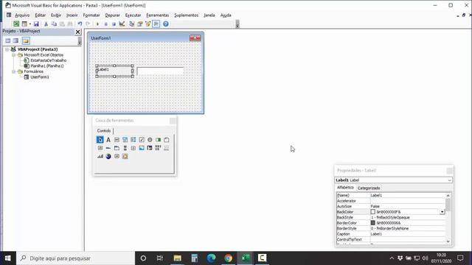Choose Select Objects arrow in toolbox
The width and height of the screenshot is (472, 265).
(100, 140)
